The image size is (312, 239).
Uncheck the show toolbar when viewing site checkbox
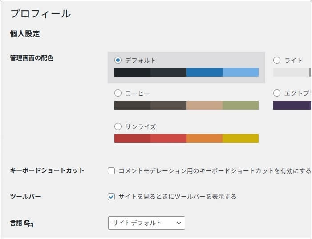(111, 196)
